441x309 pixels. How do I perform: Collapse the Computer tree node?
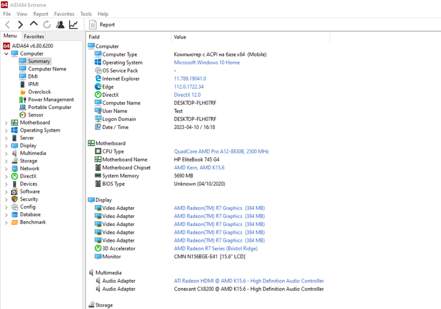pyautogui.click(x=6, y=54)
